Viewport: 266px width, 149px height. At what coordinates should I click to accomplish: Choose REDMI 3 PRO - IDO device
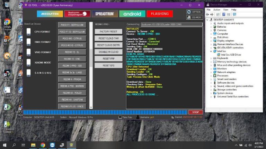pyautogui.click(x=72, y=66)
